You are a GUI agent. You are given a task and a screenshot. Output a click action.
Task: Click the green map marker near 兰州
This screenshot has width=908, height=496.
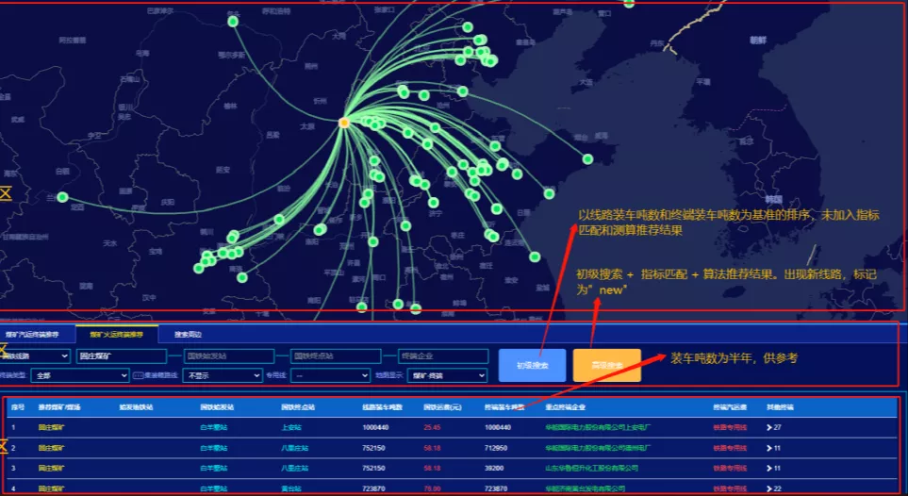(x=62, y=197)
